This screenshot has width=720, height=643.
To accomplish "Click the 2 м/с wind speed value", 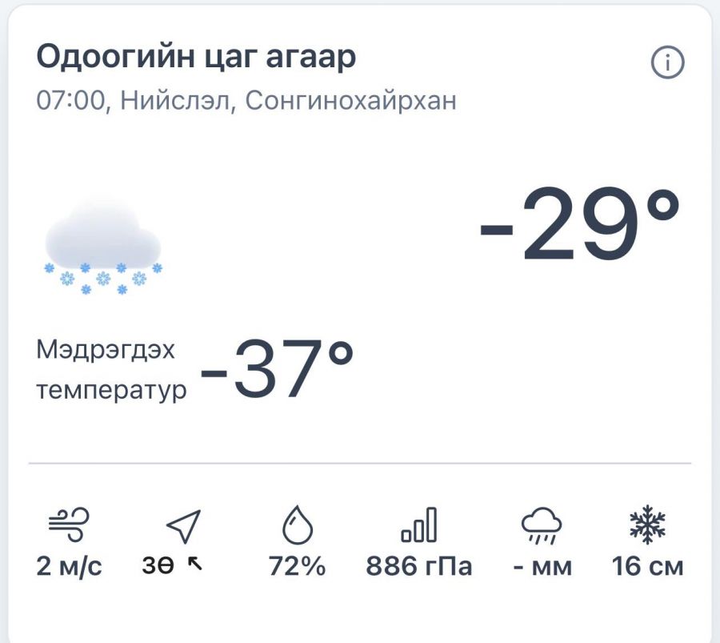I will pos(69,566).
